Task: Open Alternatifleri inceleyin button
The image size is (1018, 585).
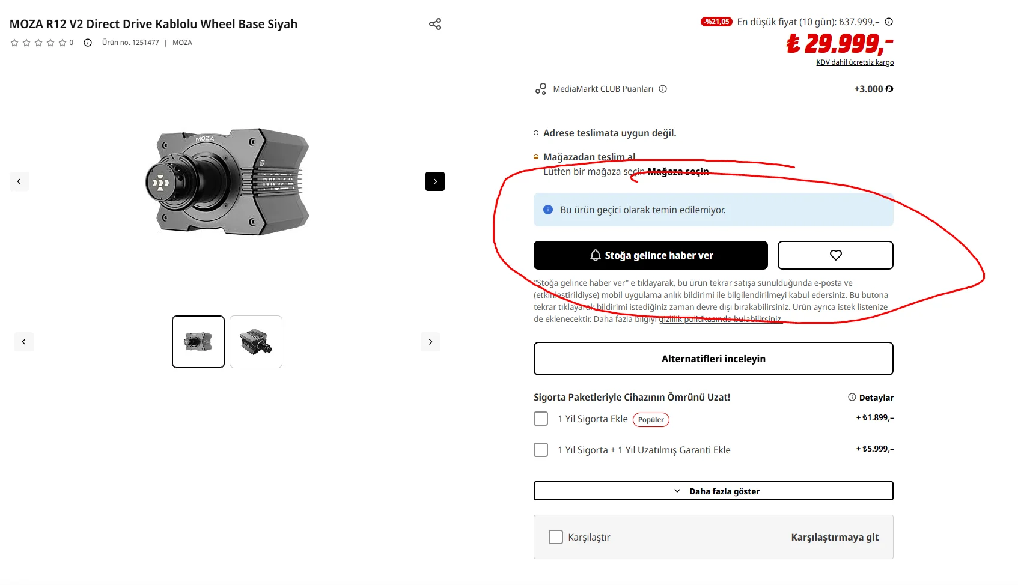Action: pos(713,359)
